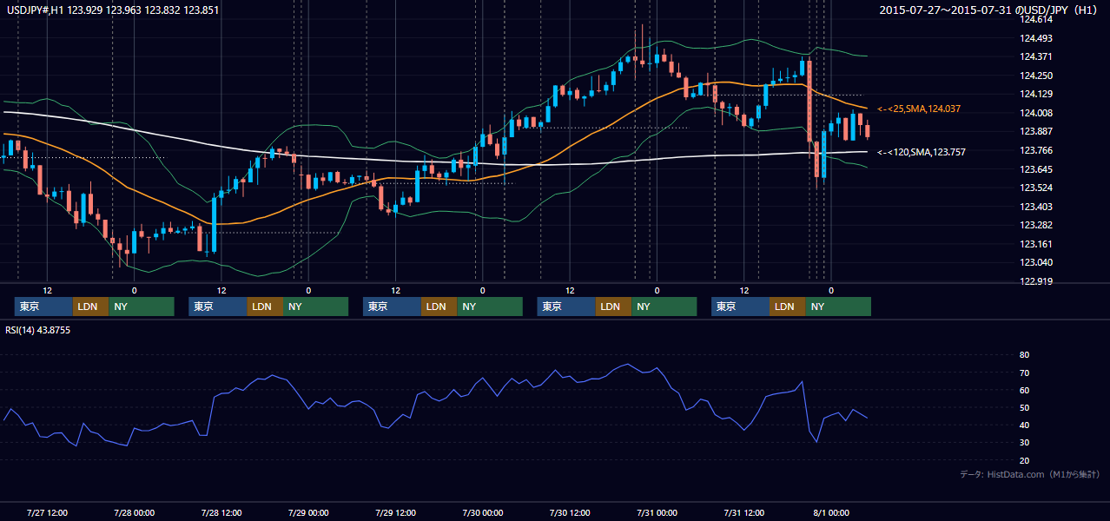Select the RSI 60 level label
This screenshot has width=1110, height=521.
(1024, 390)
